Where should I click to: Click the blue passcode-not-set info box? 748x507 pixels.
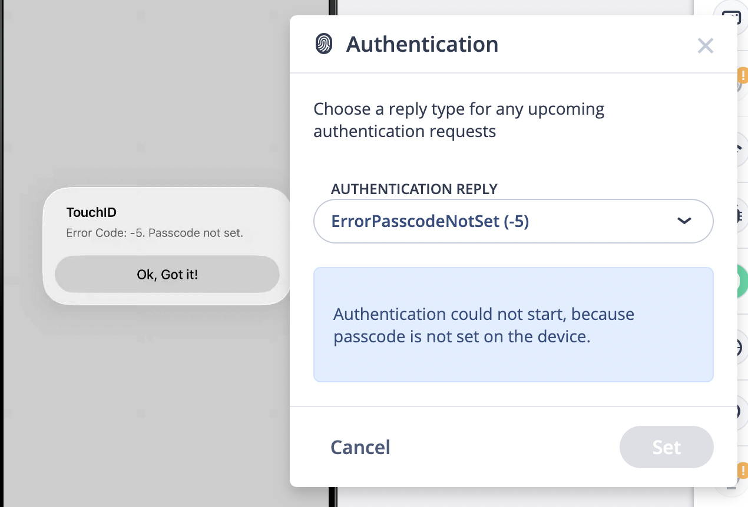513,325
